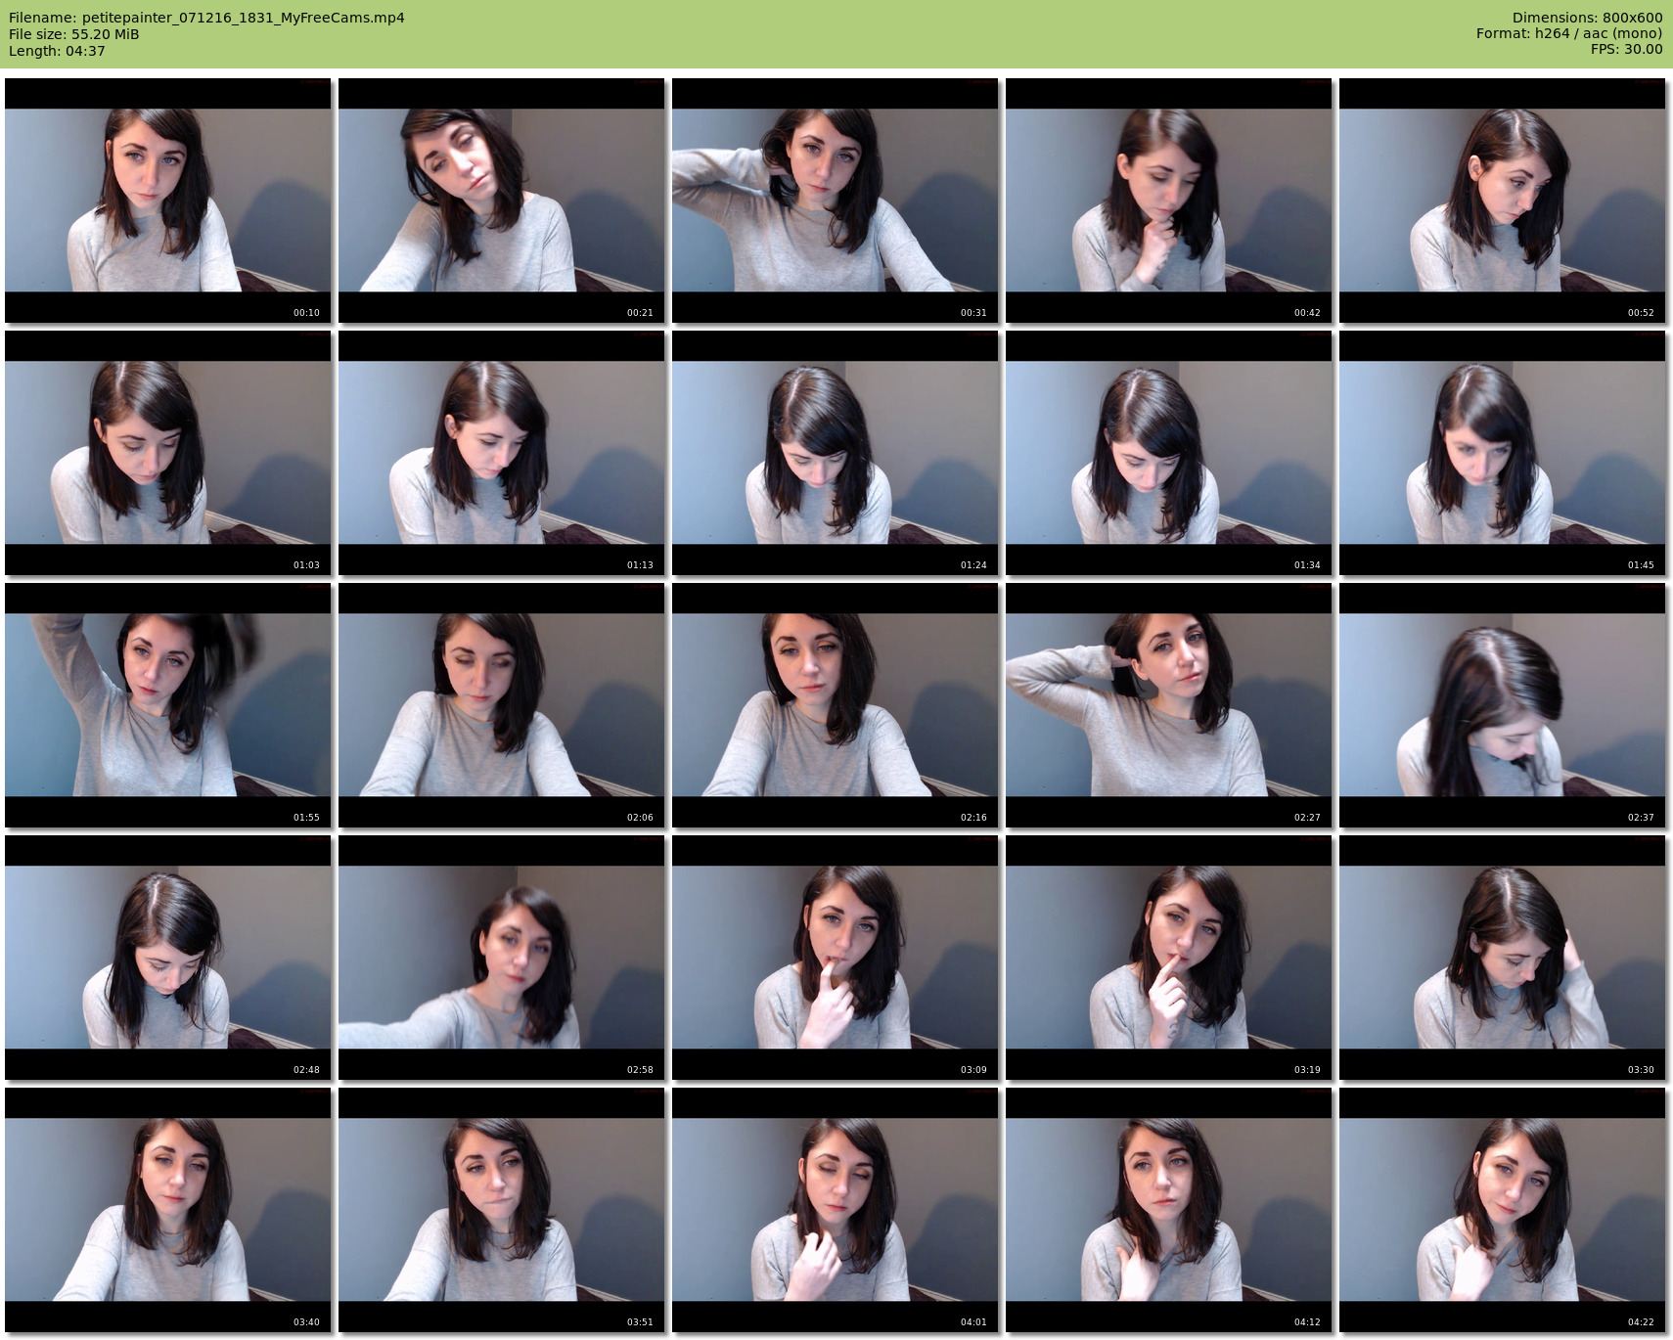Choose the 00:42 frame thumbnail
The height and width of the screenshot is (1340, 1673).
coord(1169,201)
